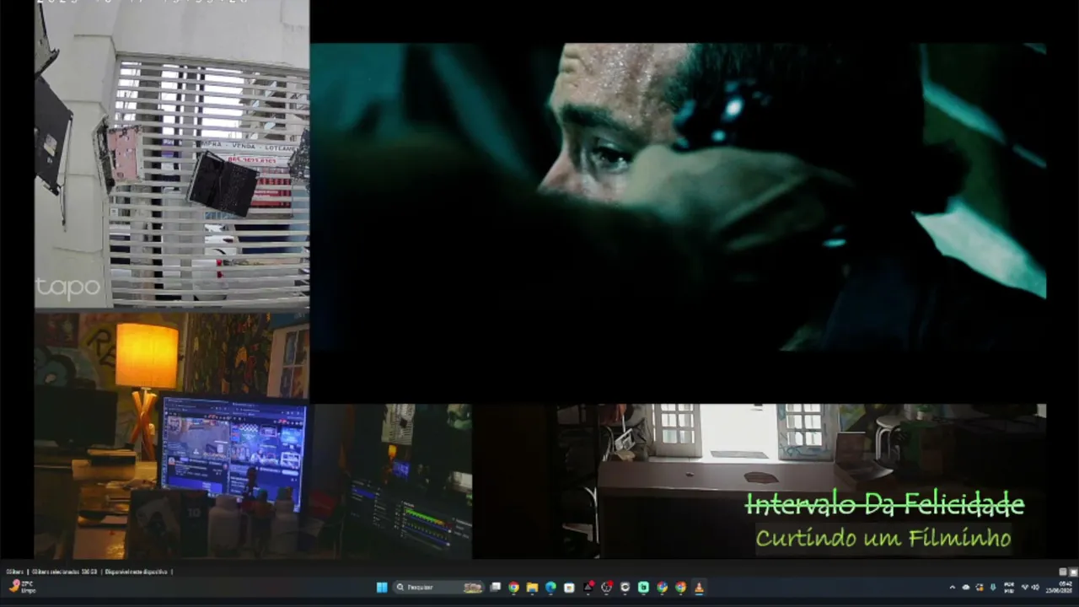Open the Microsoft Store taskbar icon
This screenshot has width=1079, height=607.
coord(569,588)
